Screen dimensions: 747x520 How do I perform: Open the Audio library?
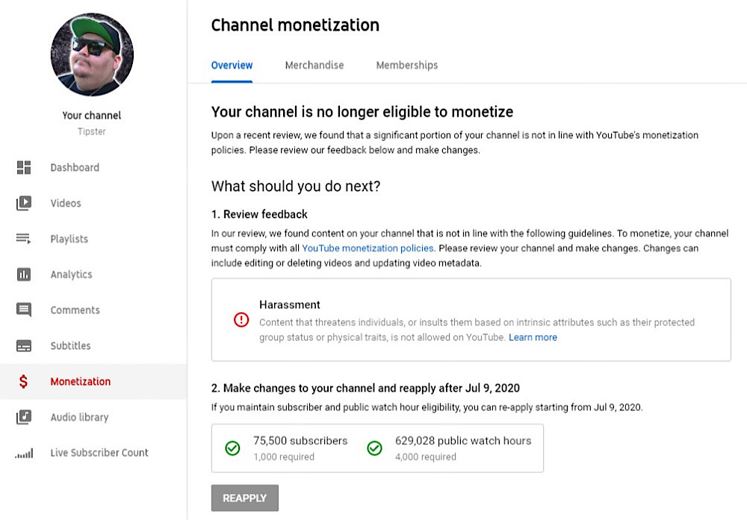click(x=93, y=417)
